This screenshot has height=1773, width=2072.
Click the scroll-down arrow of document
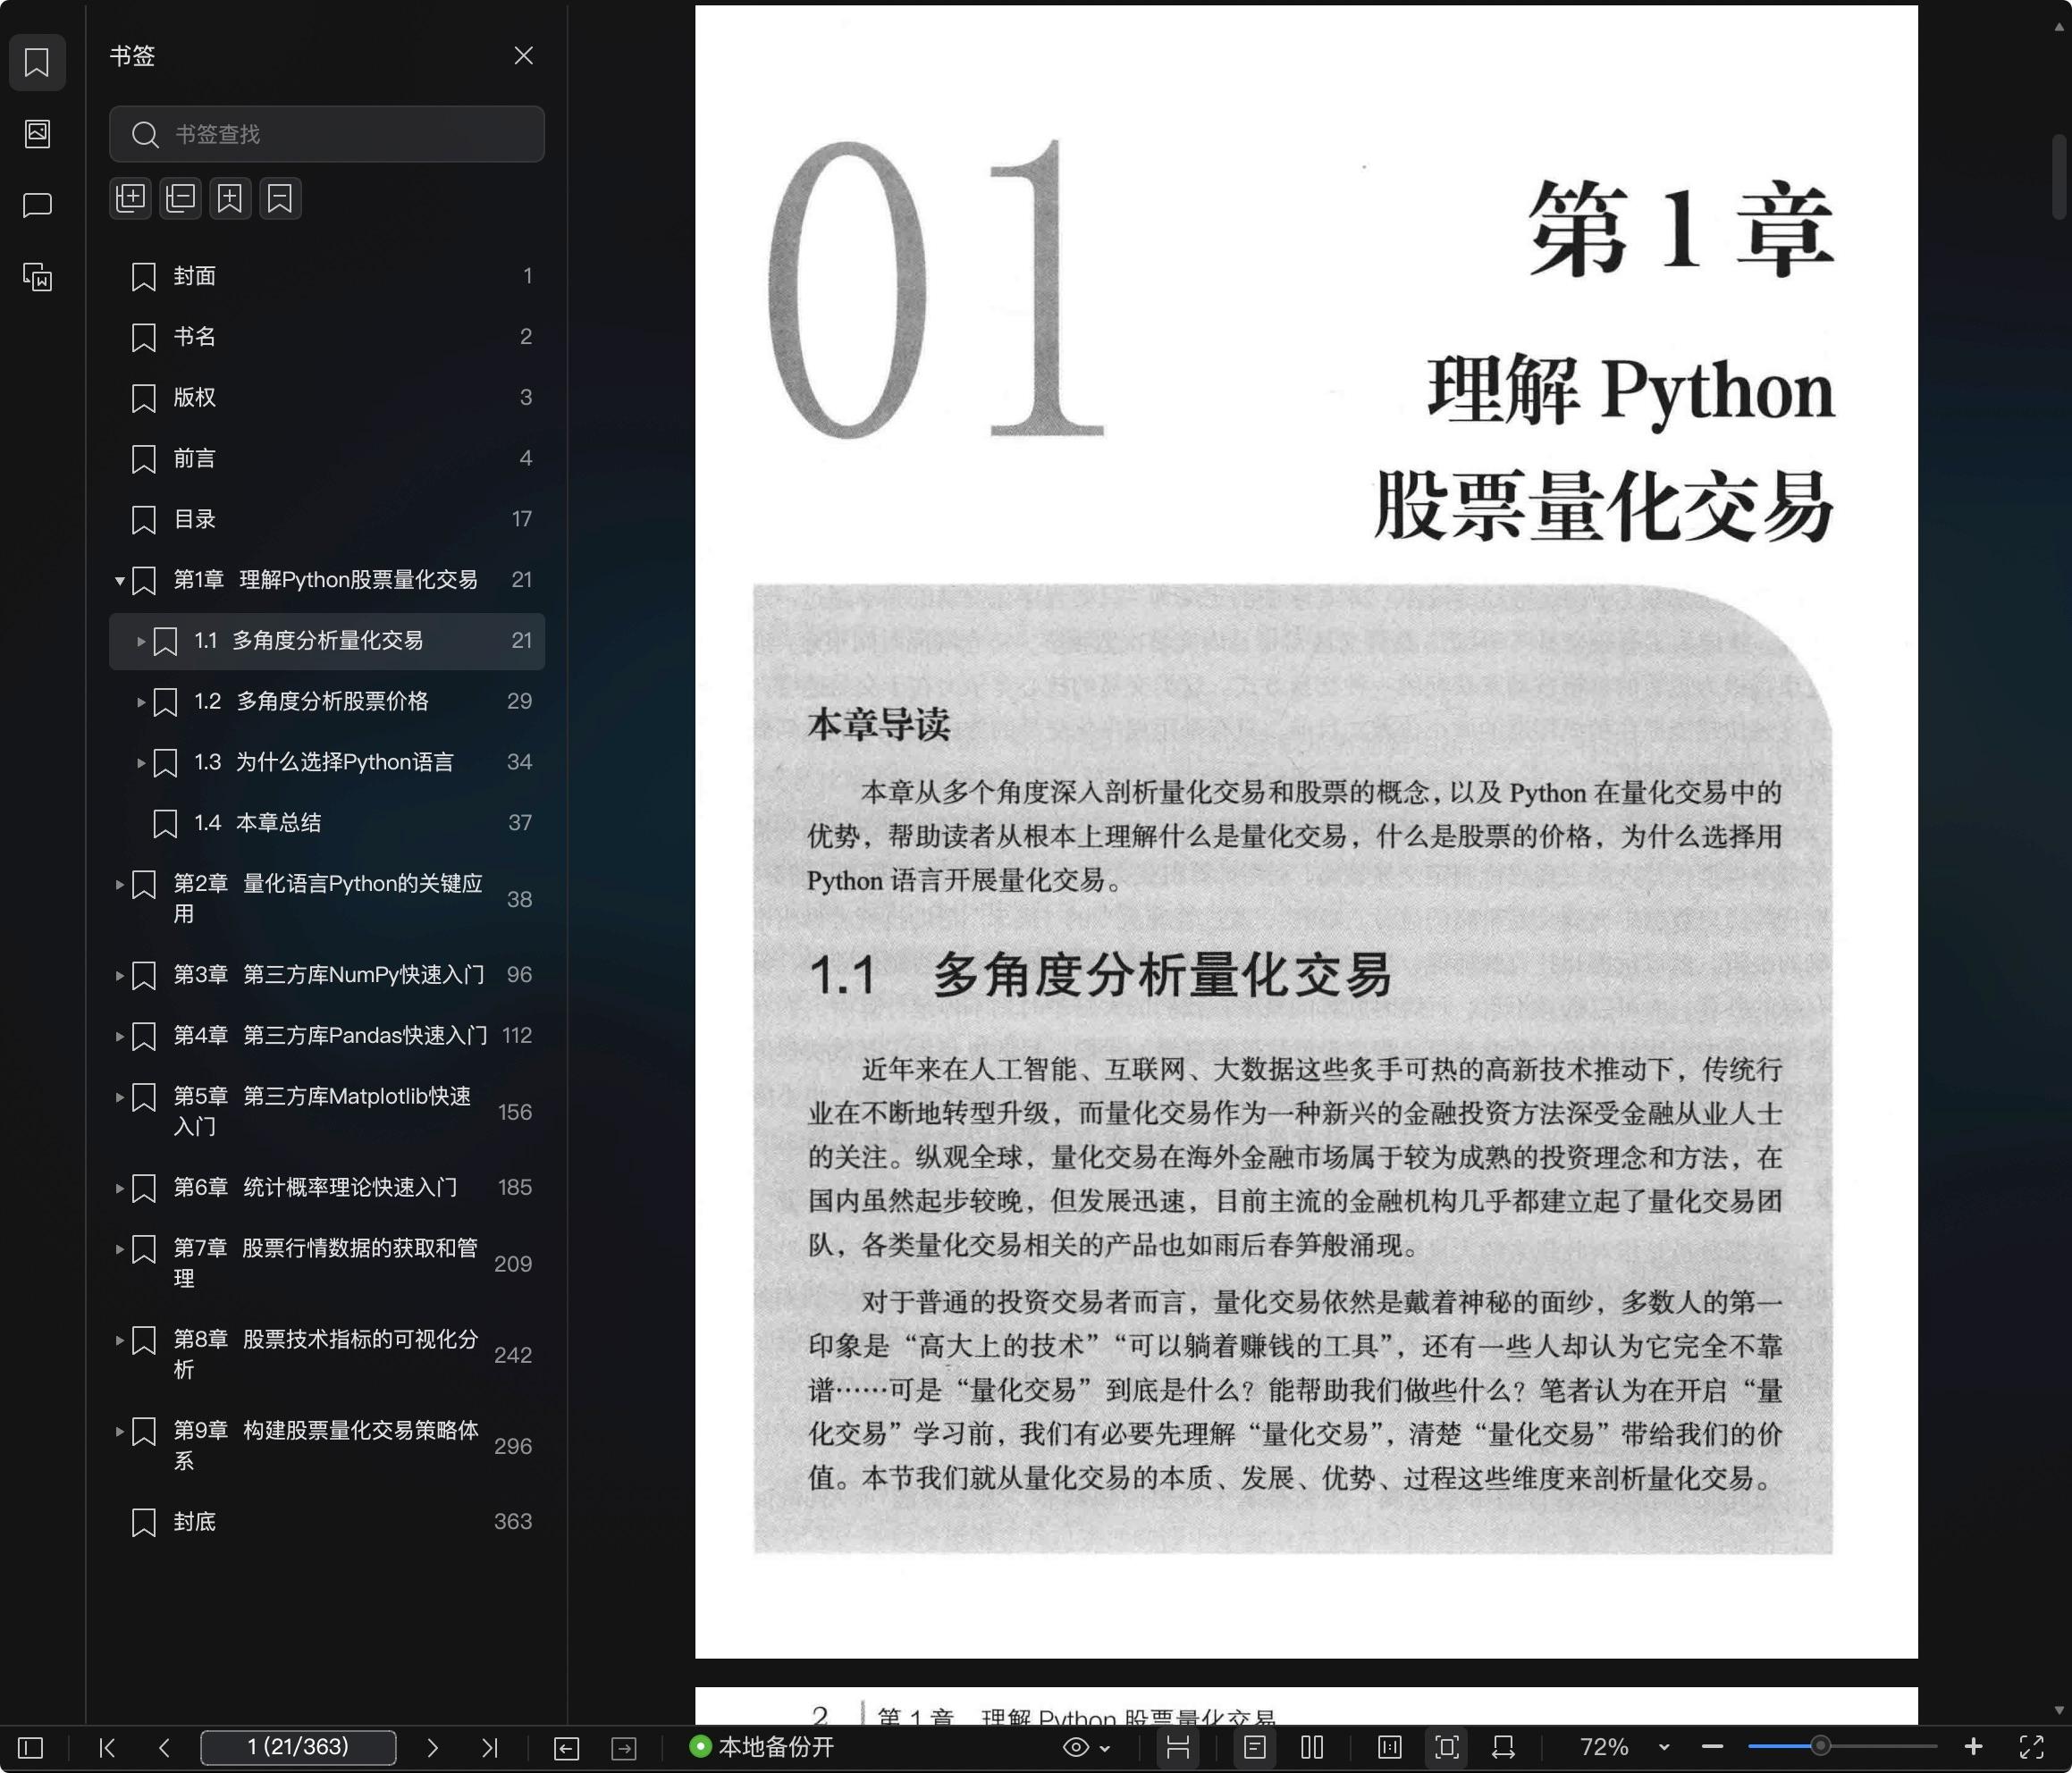(2059, 1711)
